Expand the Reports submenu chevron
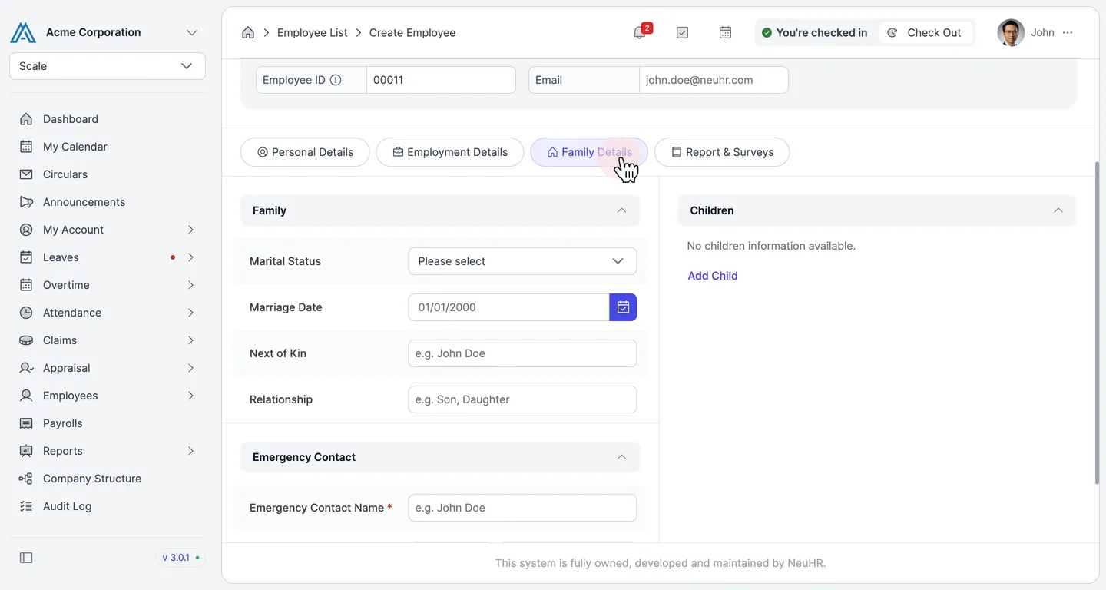The image size is (1106, 590). coord(190,451)
